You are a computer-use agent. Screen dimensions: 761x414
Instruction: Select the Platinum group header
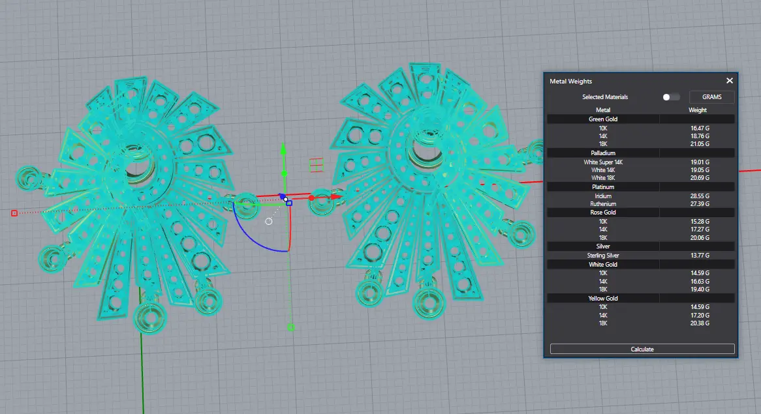[603, 187]
